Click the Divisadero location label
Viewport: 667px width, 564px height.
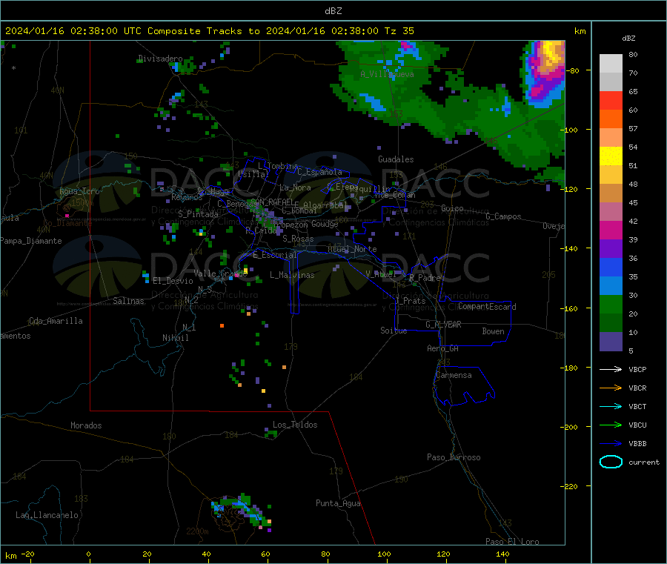coord(160,59)
